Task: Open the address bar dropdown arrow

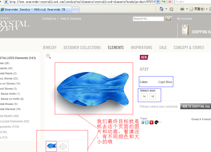Action: click(158, 2)
